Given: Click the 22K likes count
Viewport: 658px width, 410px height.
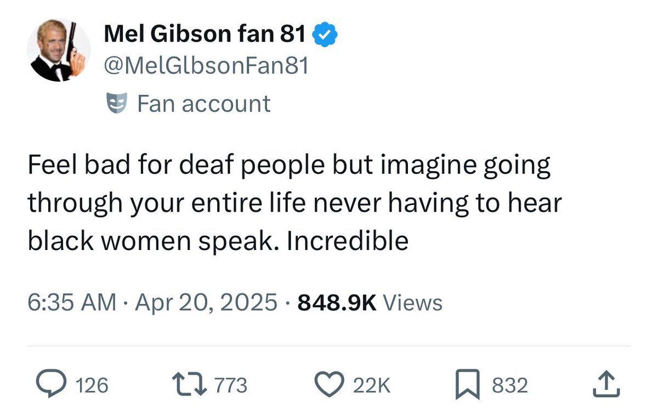Looking at the screenshot, I should (371, 385).
